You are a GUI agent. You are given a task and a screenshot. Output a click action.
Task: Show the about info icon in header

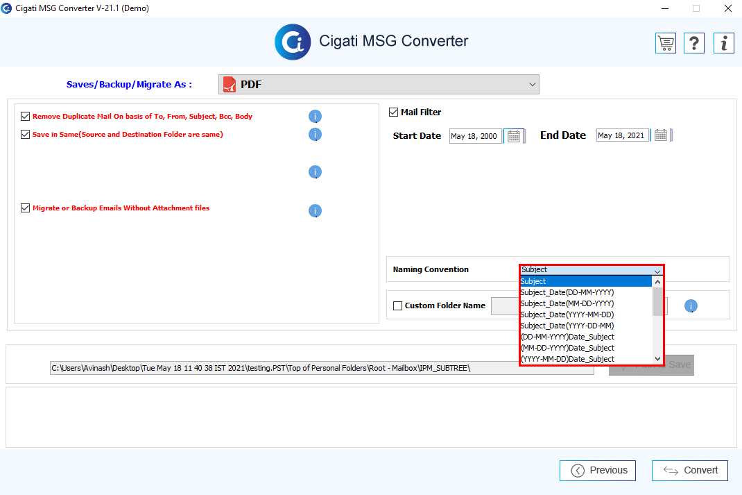click(723, 43)
